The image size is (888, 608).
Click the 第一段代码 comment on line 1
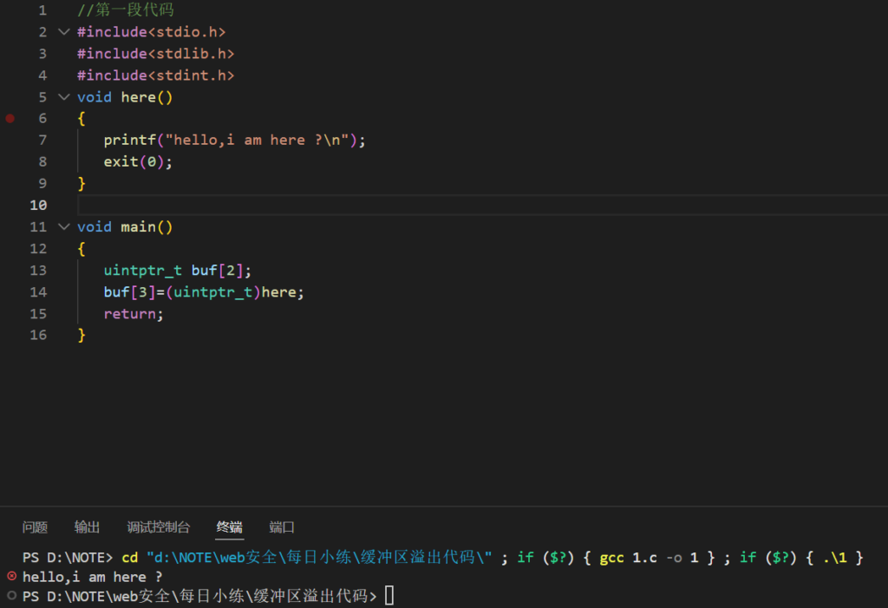point(125,10)
